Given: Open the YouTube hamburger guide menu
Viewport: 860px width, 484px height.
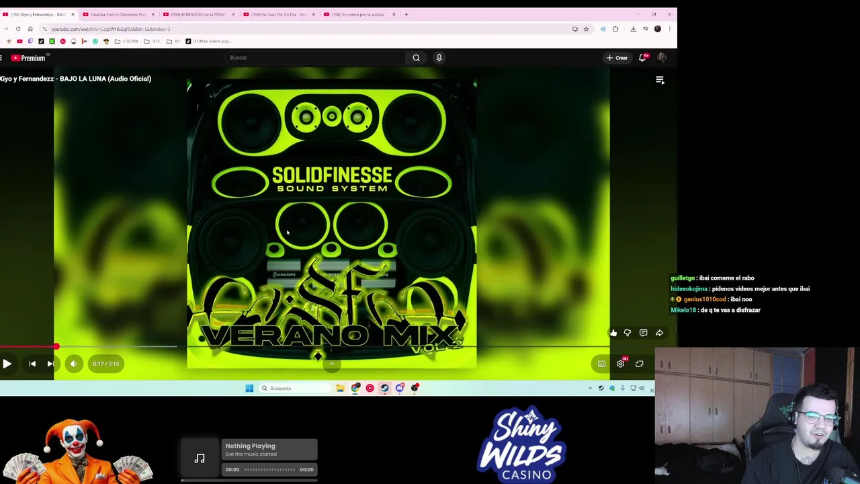Looking at the screenshot, I should 1,58.
